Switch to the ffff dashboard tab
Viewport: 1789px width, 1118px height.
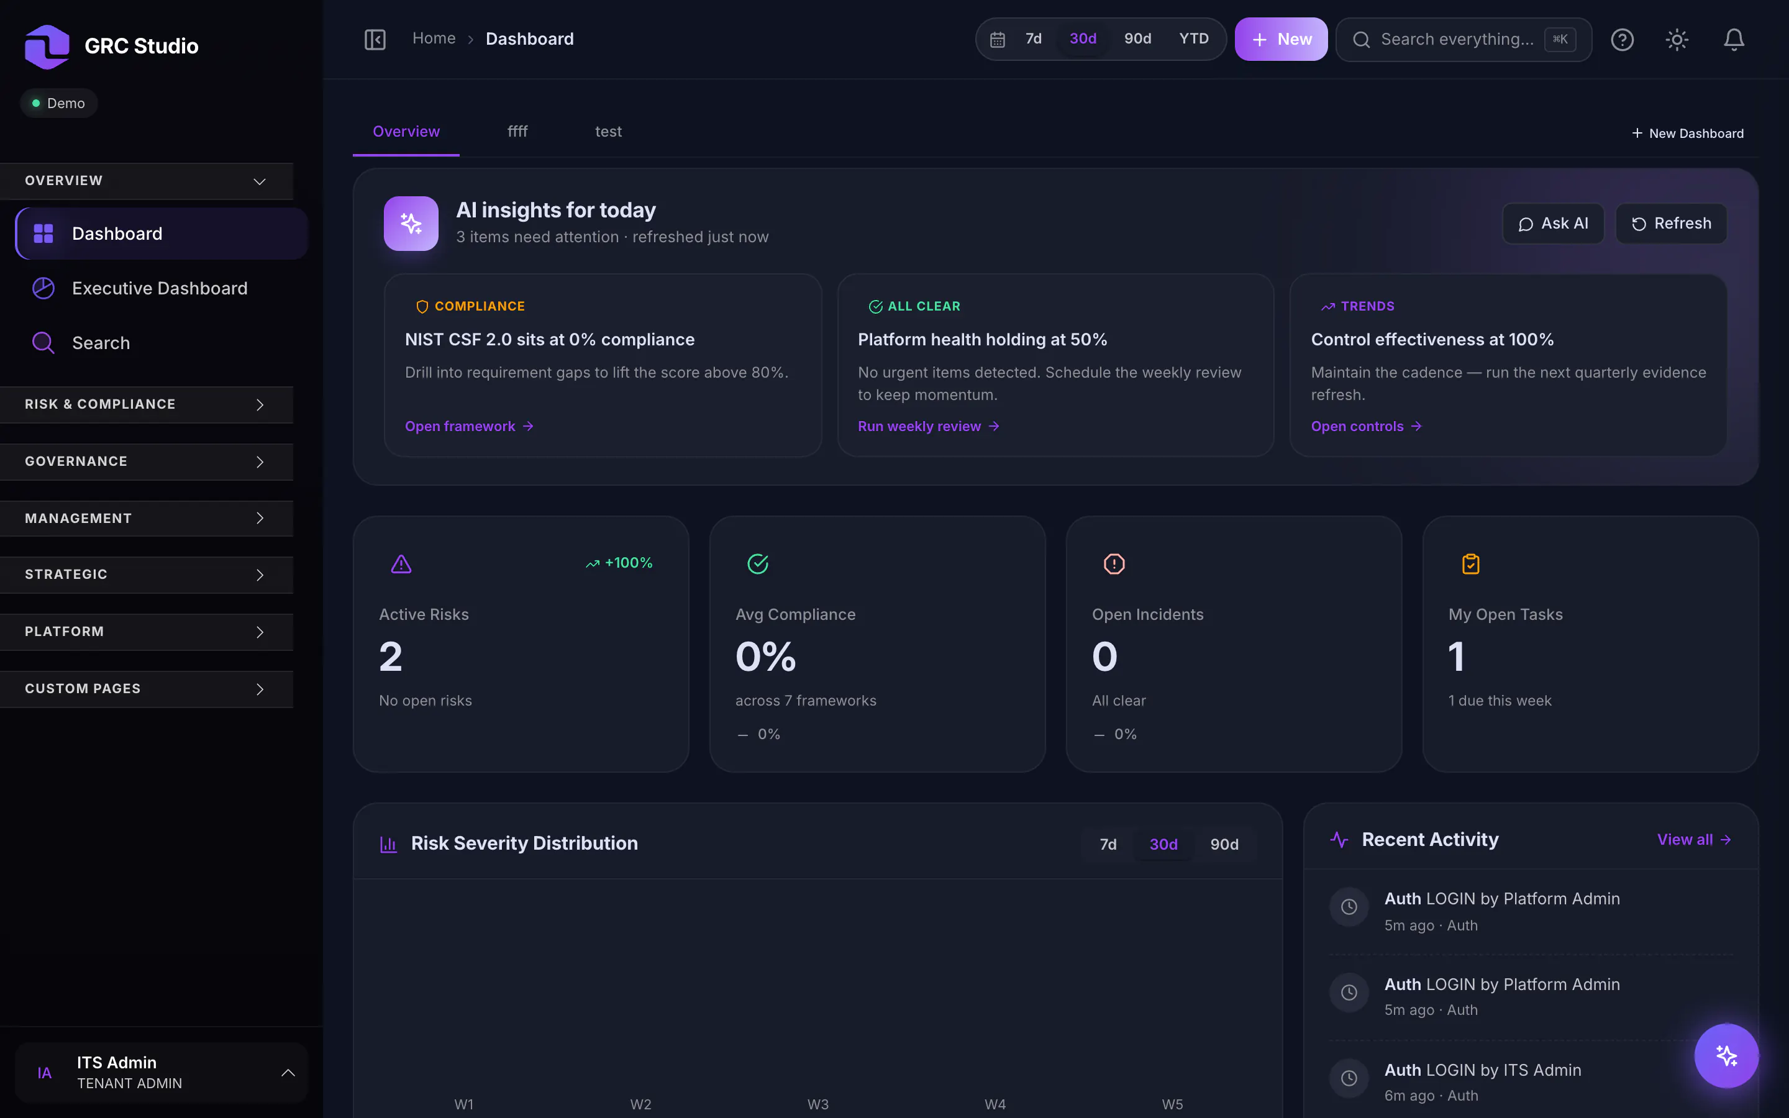(517, 132)
